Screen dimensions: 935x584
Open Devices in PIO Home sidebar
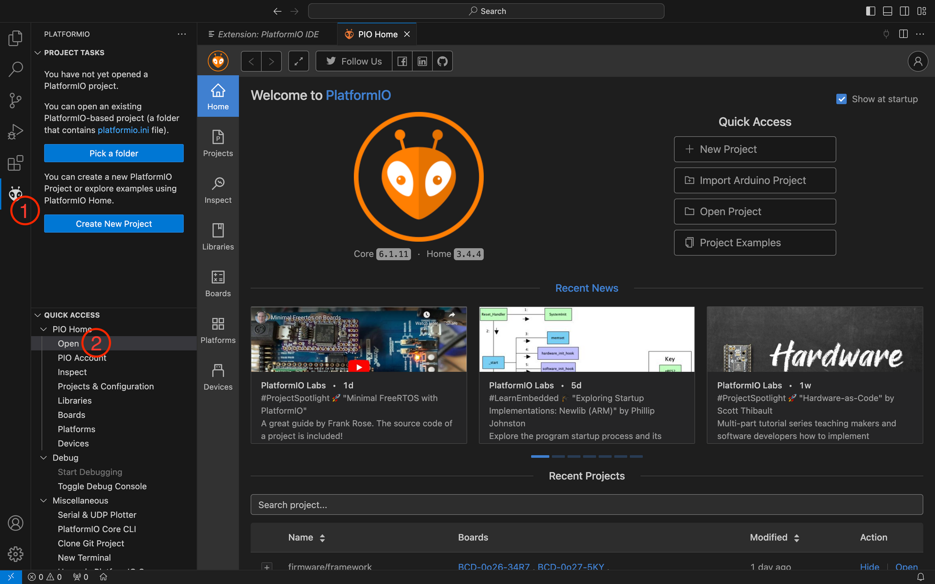(x=218, y=377)
